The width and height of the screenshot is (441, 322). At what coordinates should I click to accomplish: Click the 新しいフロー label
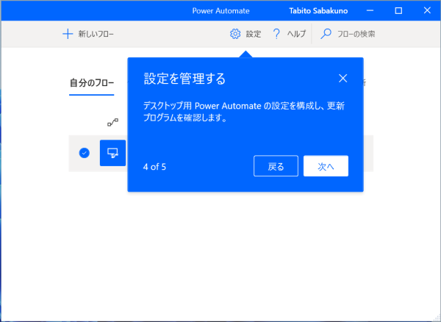96,35
